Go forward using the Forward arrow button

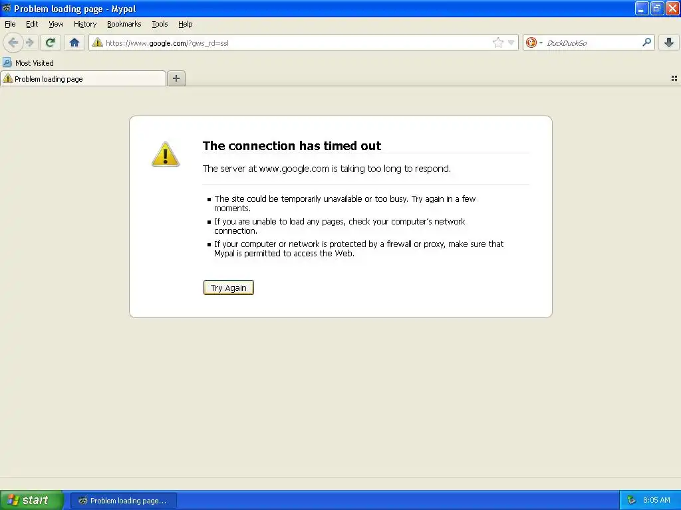point(30,42)
